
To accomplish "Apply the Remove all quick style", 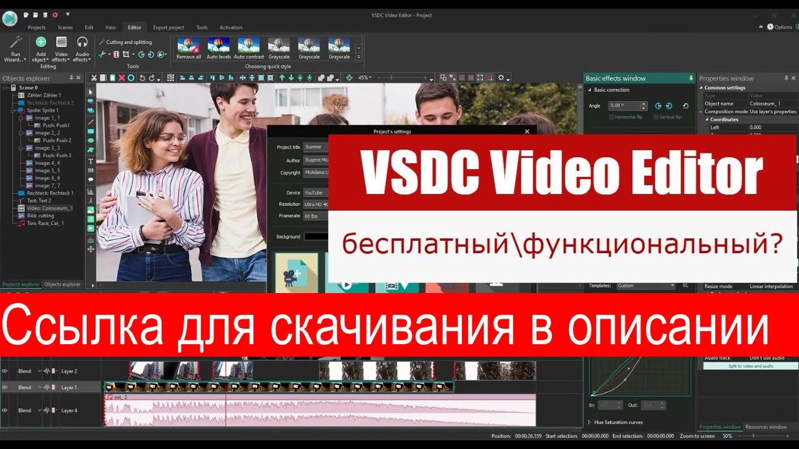I will tap(189, 49).
